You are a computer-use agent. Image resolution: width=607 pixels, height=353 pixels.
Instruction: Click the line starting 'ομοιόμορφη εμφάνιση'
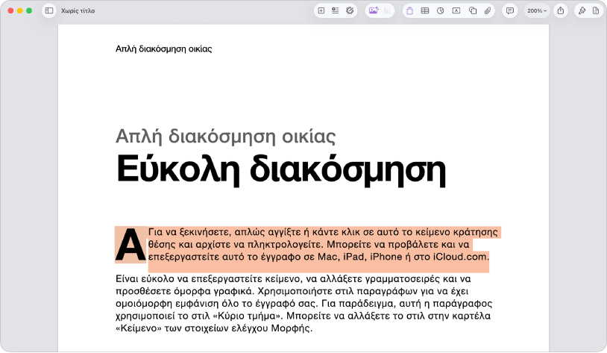coord(304,304)
